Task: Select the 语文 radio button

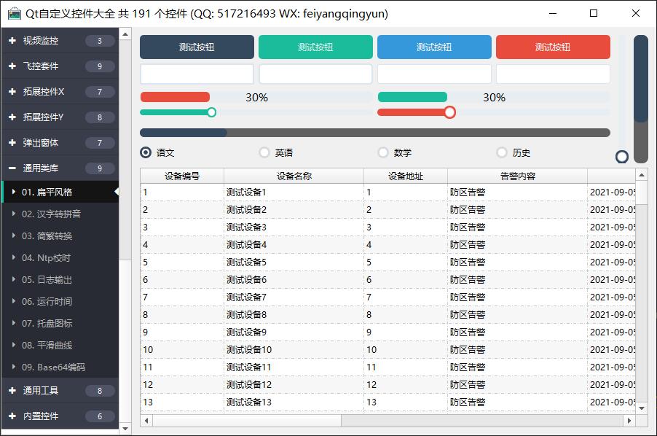Action: [x=146, y=152]
